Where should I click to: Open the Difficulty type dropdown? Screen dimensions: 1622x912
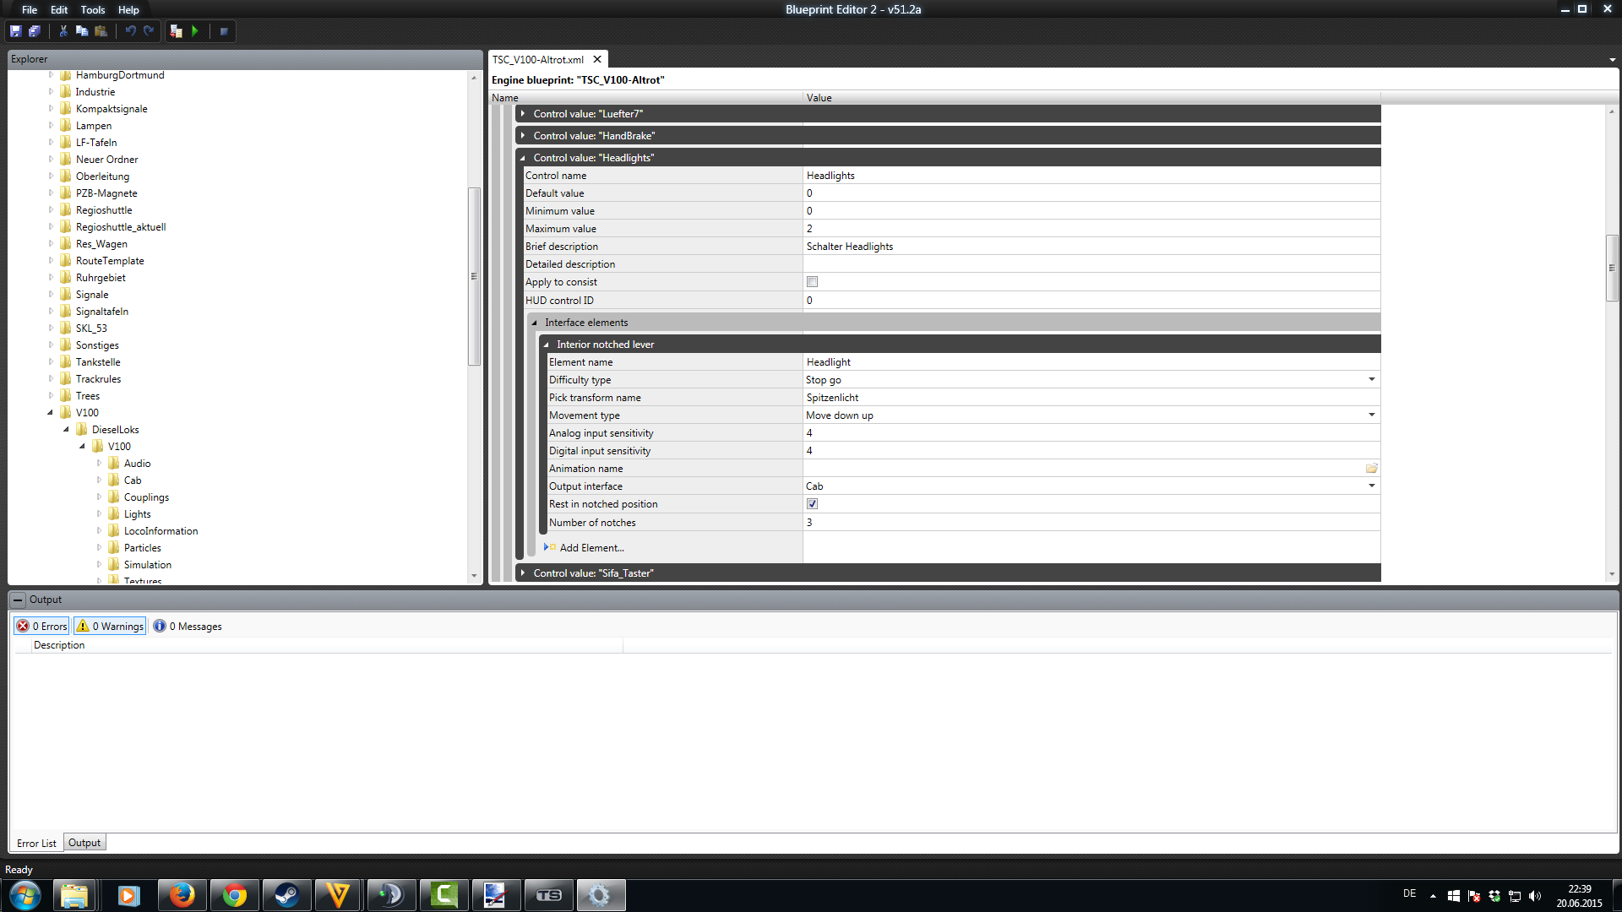coord(1371,380)
